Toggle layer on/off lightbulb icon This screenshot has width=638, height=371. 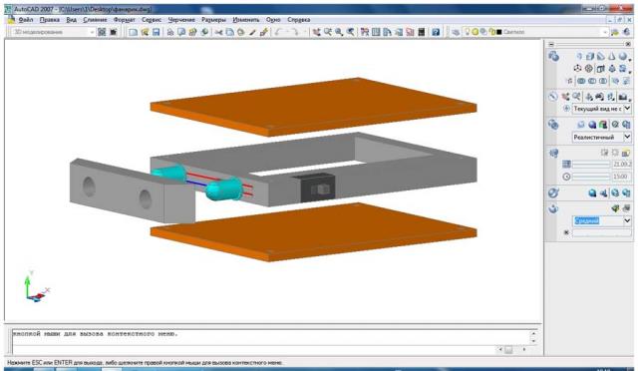[x=468, y=31]
